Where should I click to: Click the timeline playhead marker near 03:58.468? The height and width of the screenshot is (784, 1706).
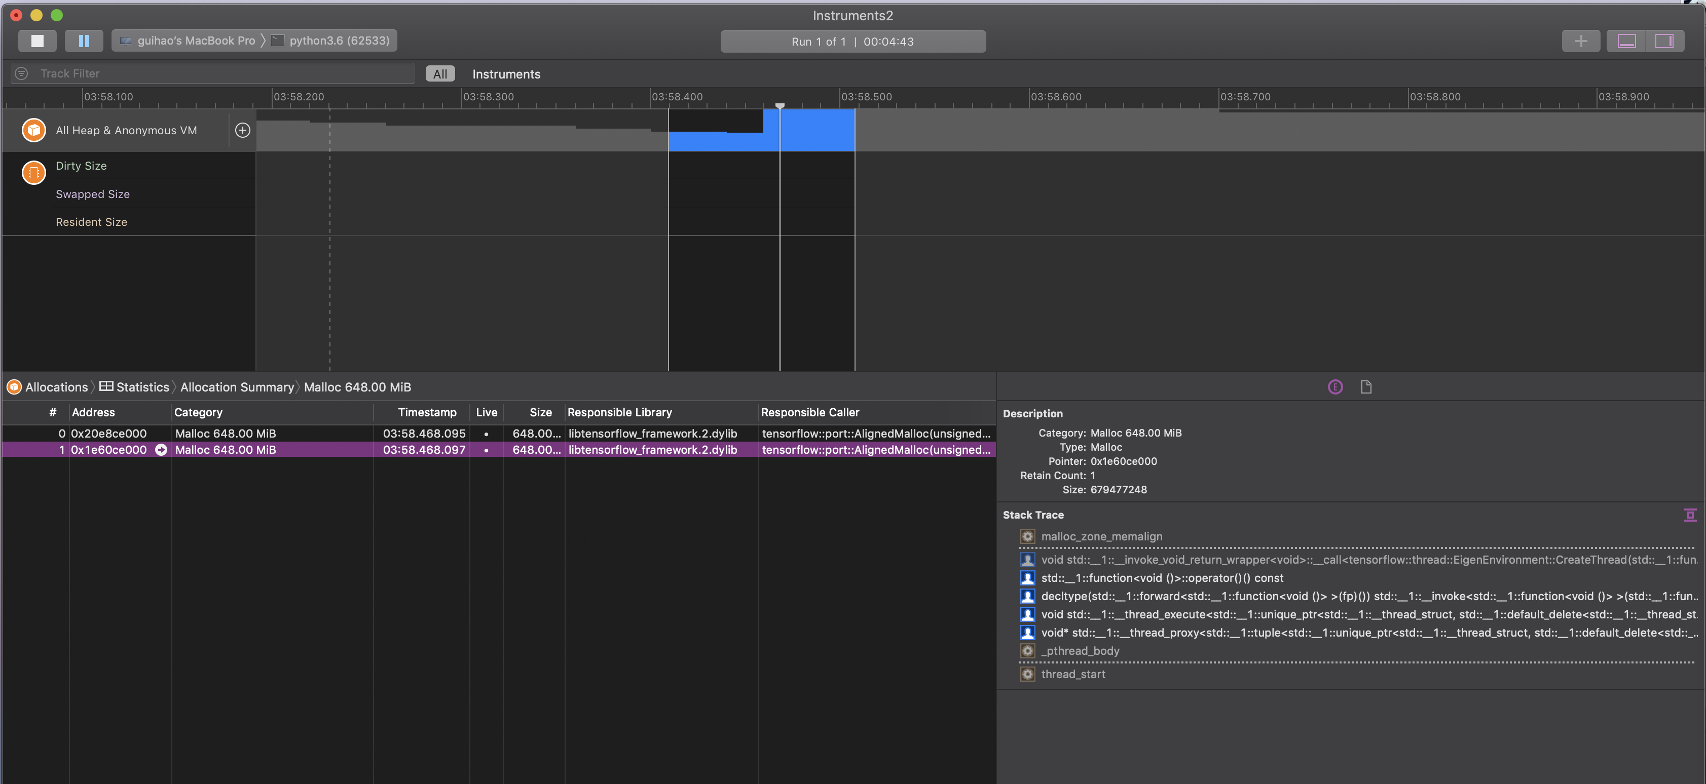(x=780, y=106)
